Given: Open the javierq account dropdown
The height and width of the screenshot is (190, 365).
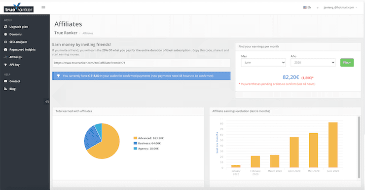Looking at the screenshot, I should [x=340, y=7].
